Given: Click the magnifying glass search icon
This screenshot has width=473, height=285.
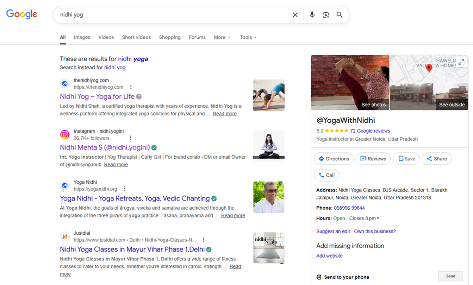Looking at the screenshot, I should coord(340,15).
